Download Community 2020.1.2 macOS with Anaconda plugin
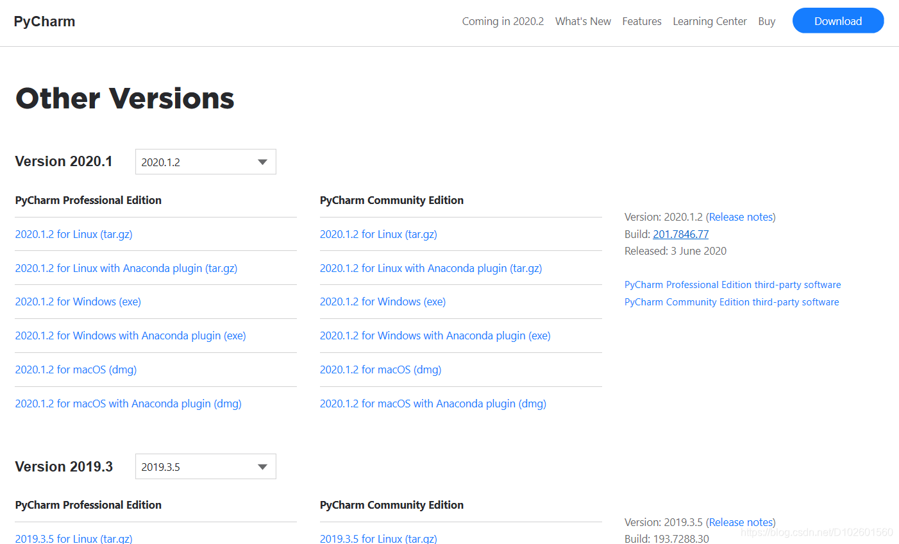This screenshot has height=544, width=899. pos(433,404)
